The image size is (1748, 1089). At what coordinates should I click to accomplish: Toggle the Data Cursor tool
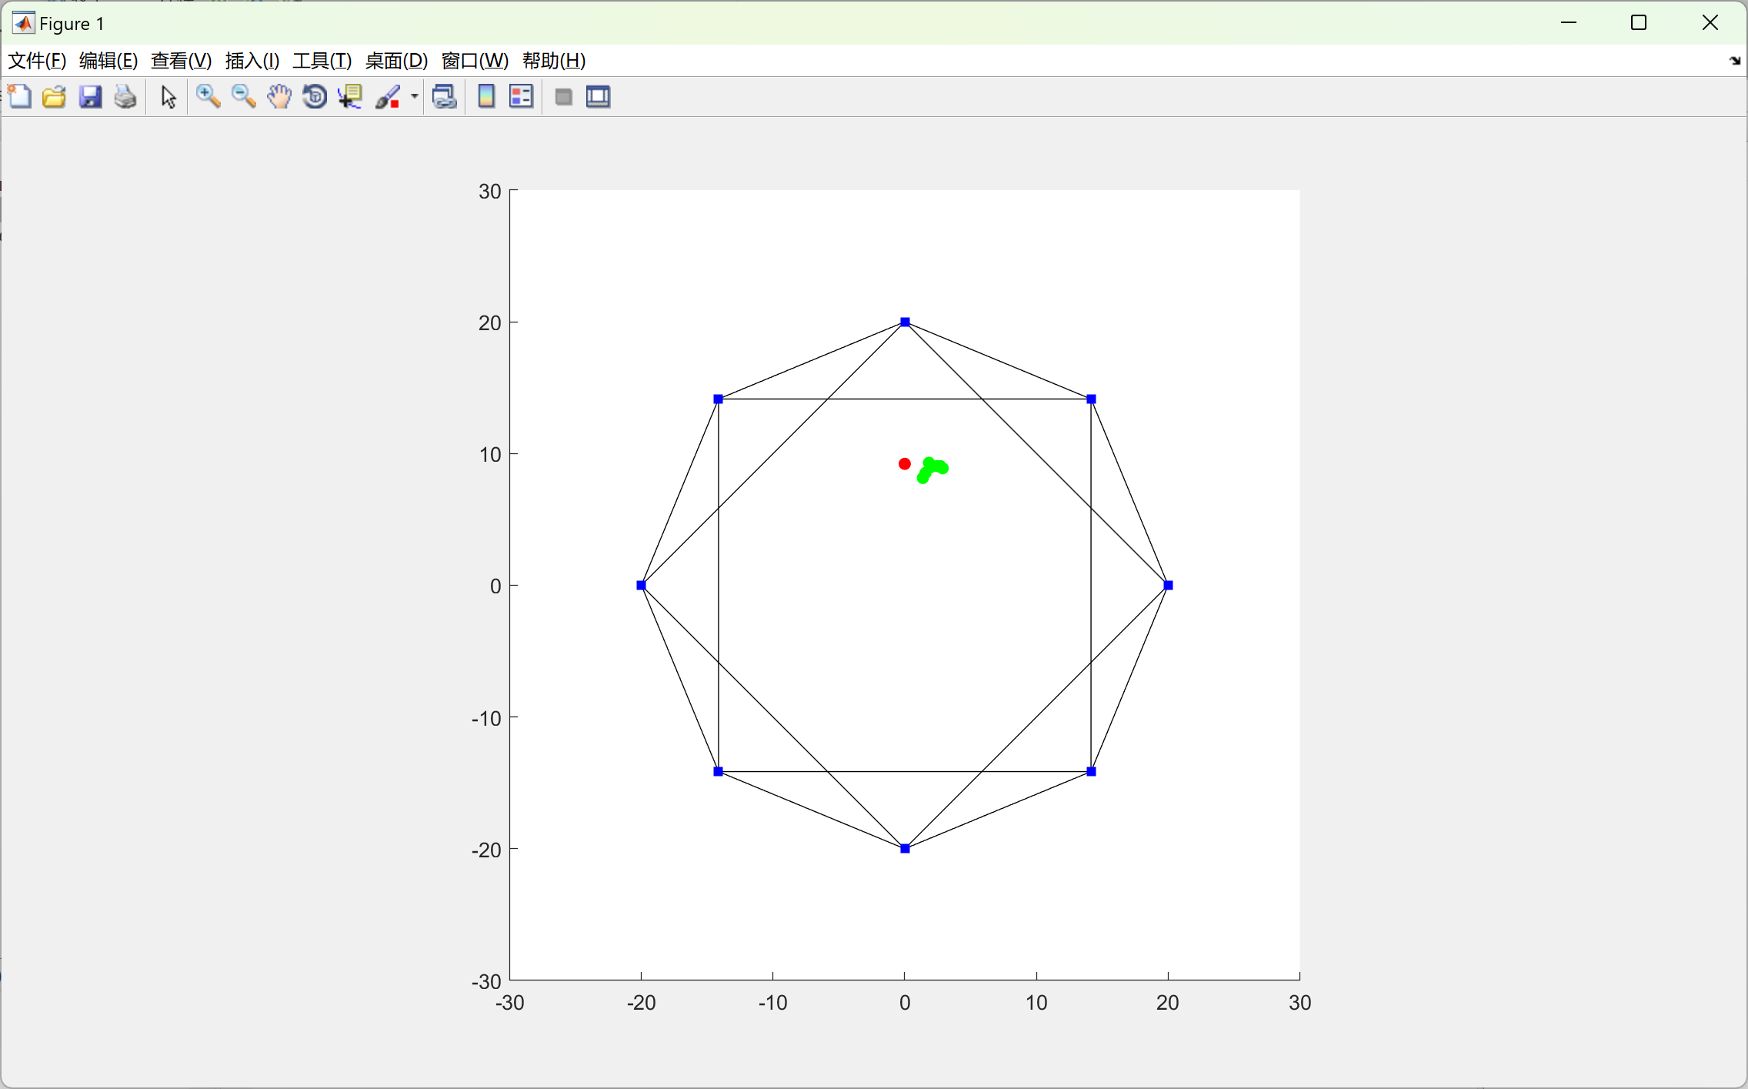coord(350,97)
